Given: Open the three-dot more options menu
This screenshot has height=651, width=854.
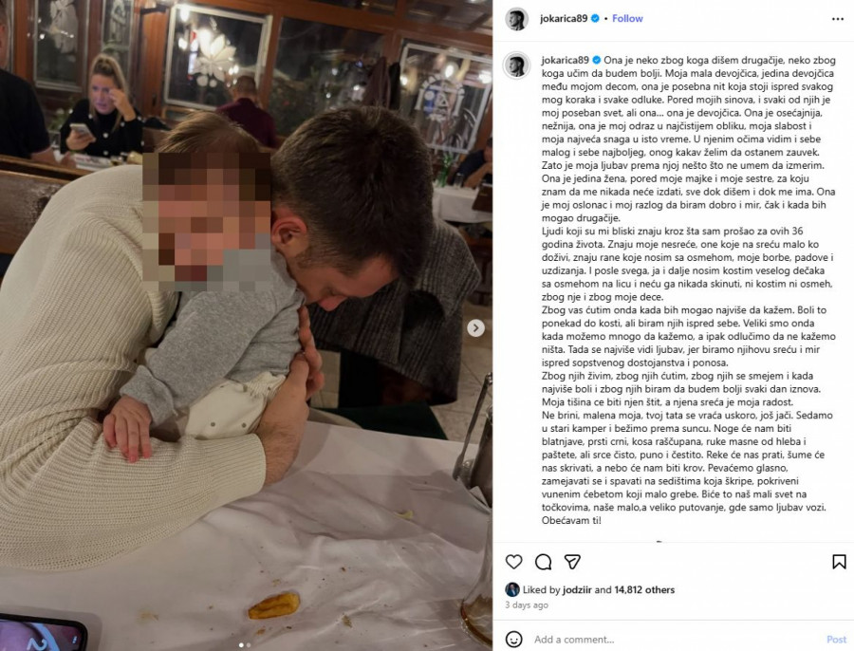Looking at the screenshot, I should 838,19.
